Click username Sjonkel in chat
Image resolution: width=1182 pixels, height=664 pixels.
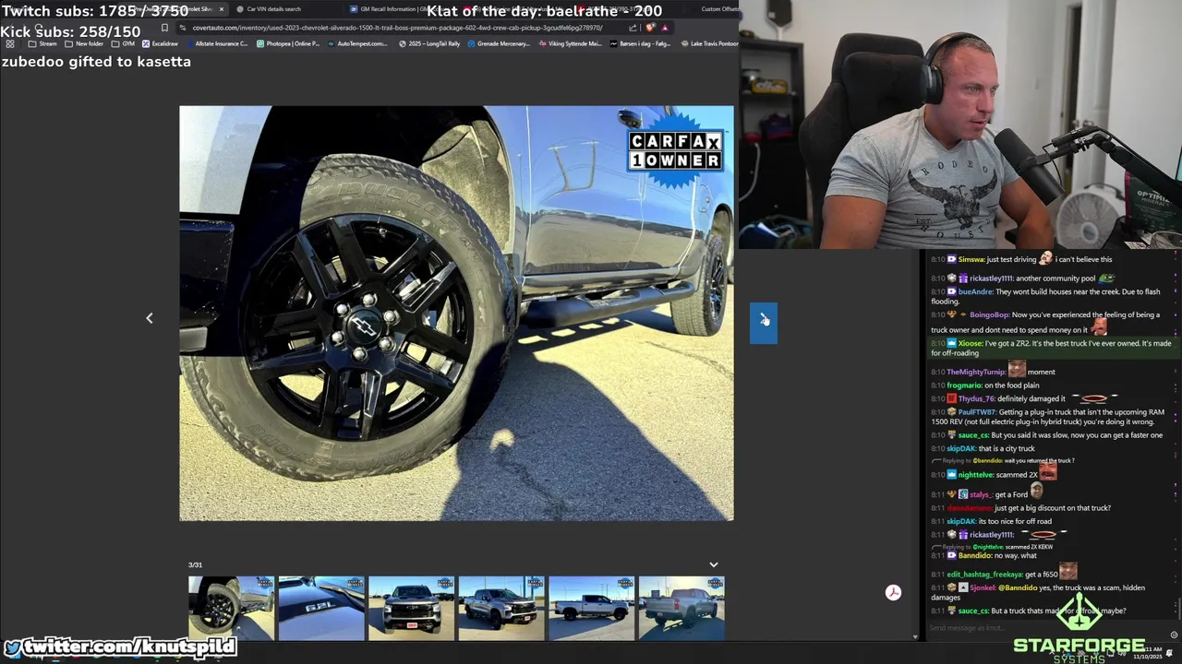[x=982, y=587]
